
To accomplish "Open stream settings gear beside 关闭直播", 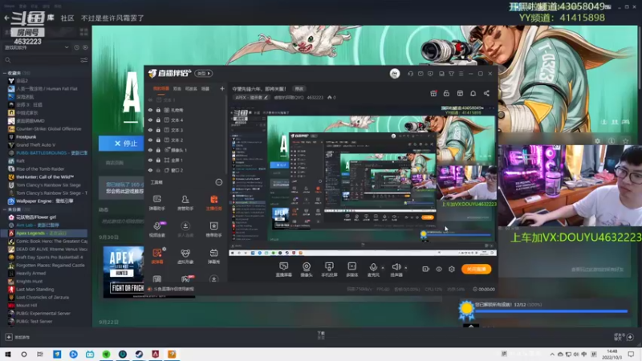I will [452, 269].
